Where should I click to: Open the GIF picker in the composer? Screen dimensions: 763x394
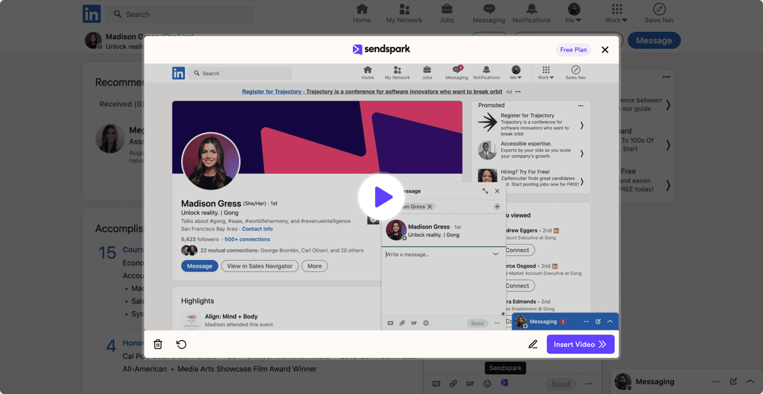(x=470, y=383)
